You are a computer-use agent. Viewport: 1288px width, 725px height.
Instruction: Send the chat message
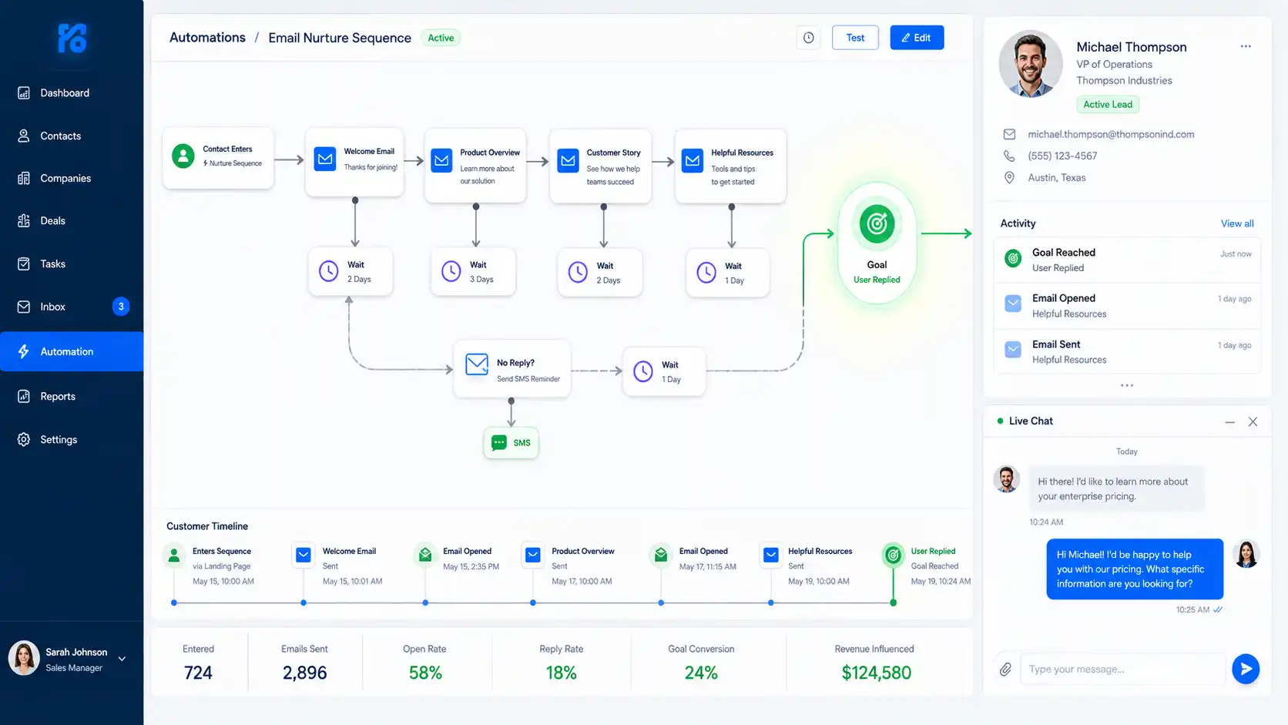click(1246, 669)
